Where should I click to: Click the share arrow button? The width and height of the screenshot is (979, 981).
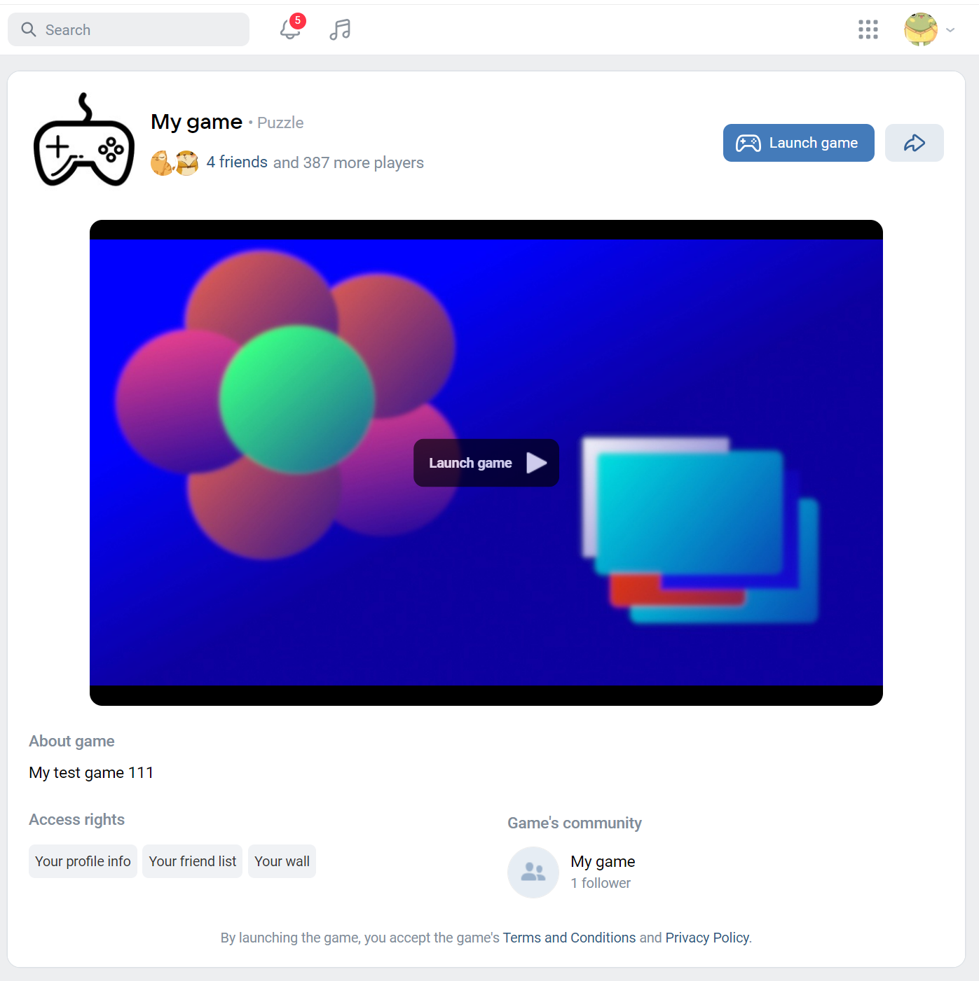915,143
